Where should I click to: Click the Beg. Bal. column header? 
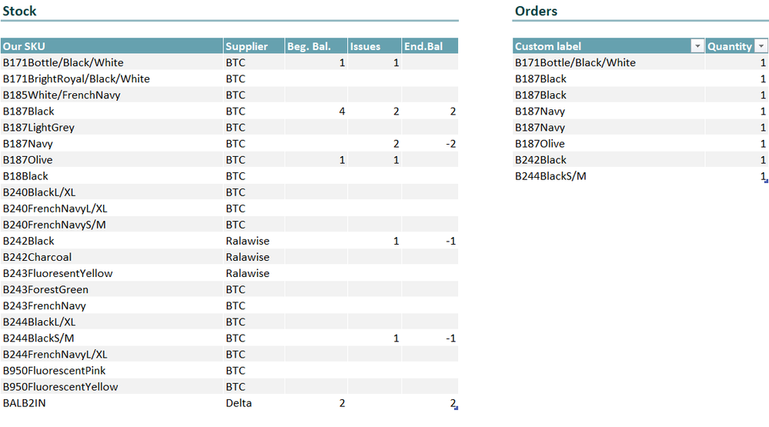click(x=316, y=46)
